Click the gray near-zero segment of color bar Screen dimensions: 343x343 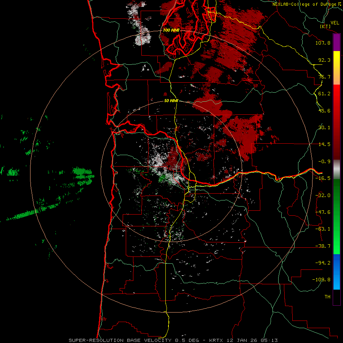pos(337,170)
